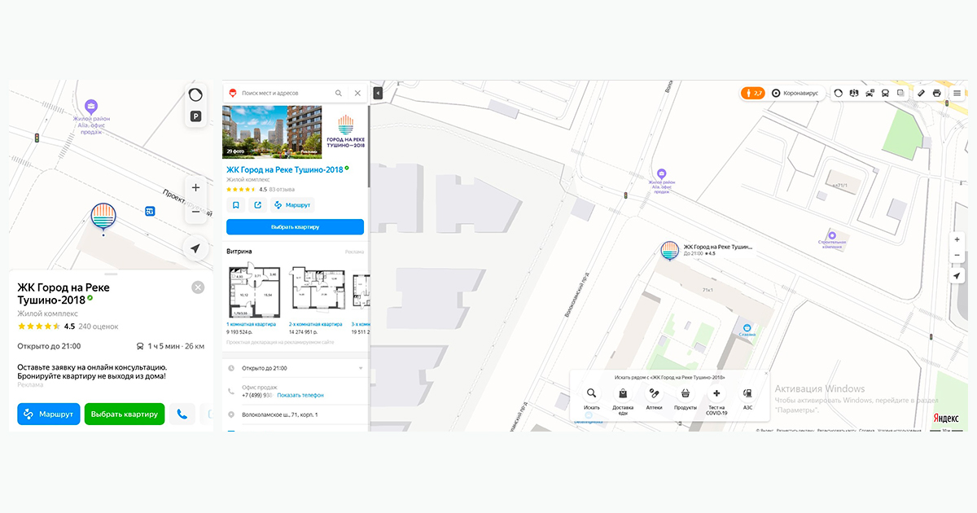Close the mobile place card
977x513 pixels.
pos(198,287)
